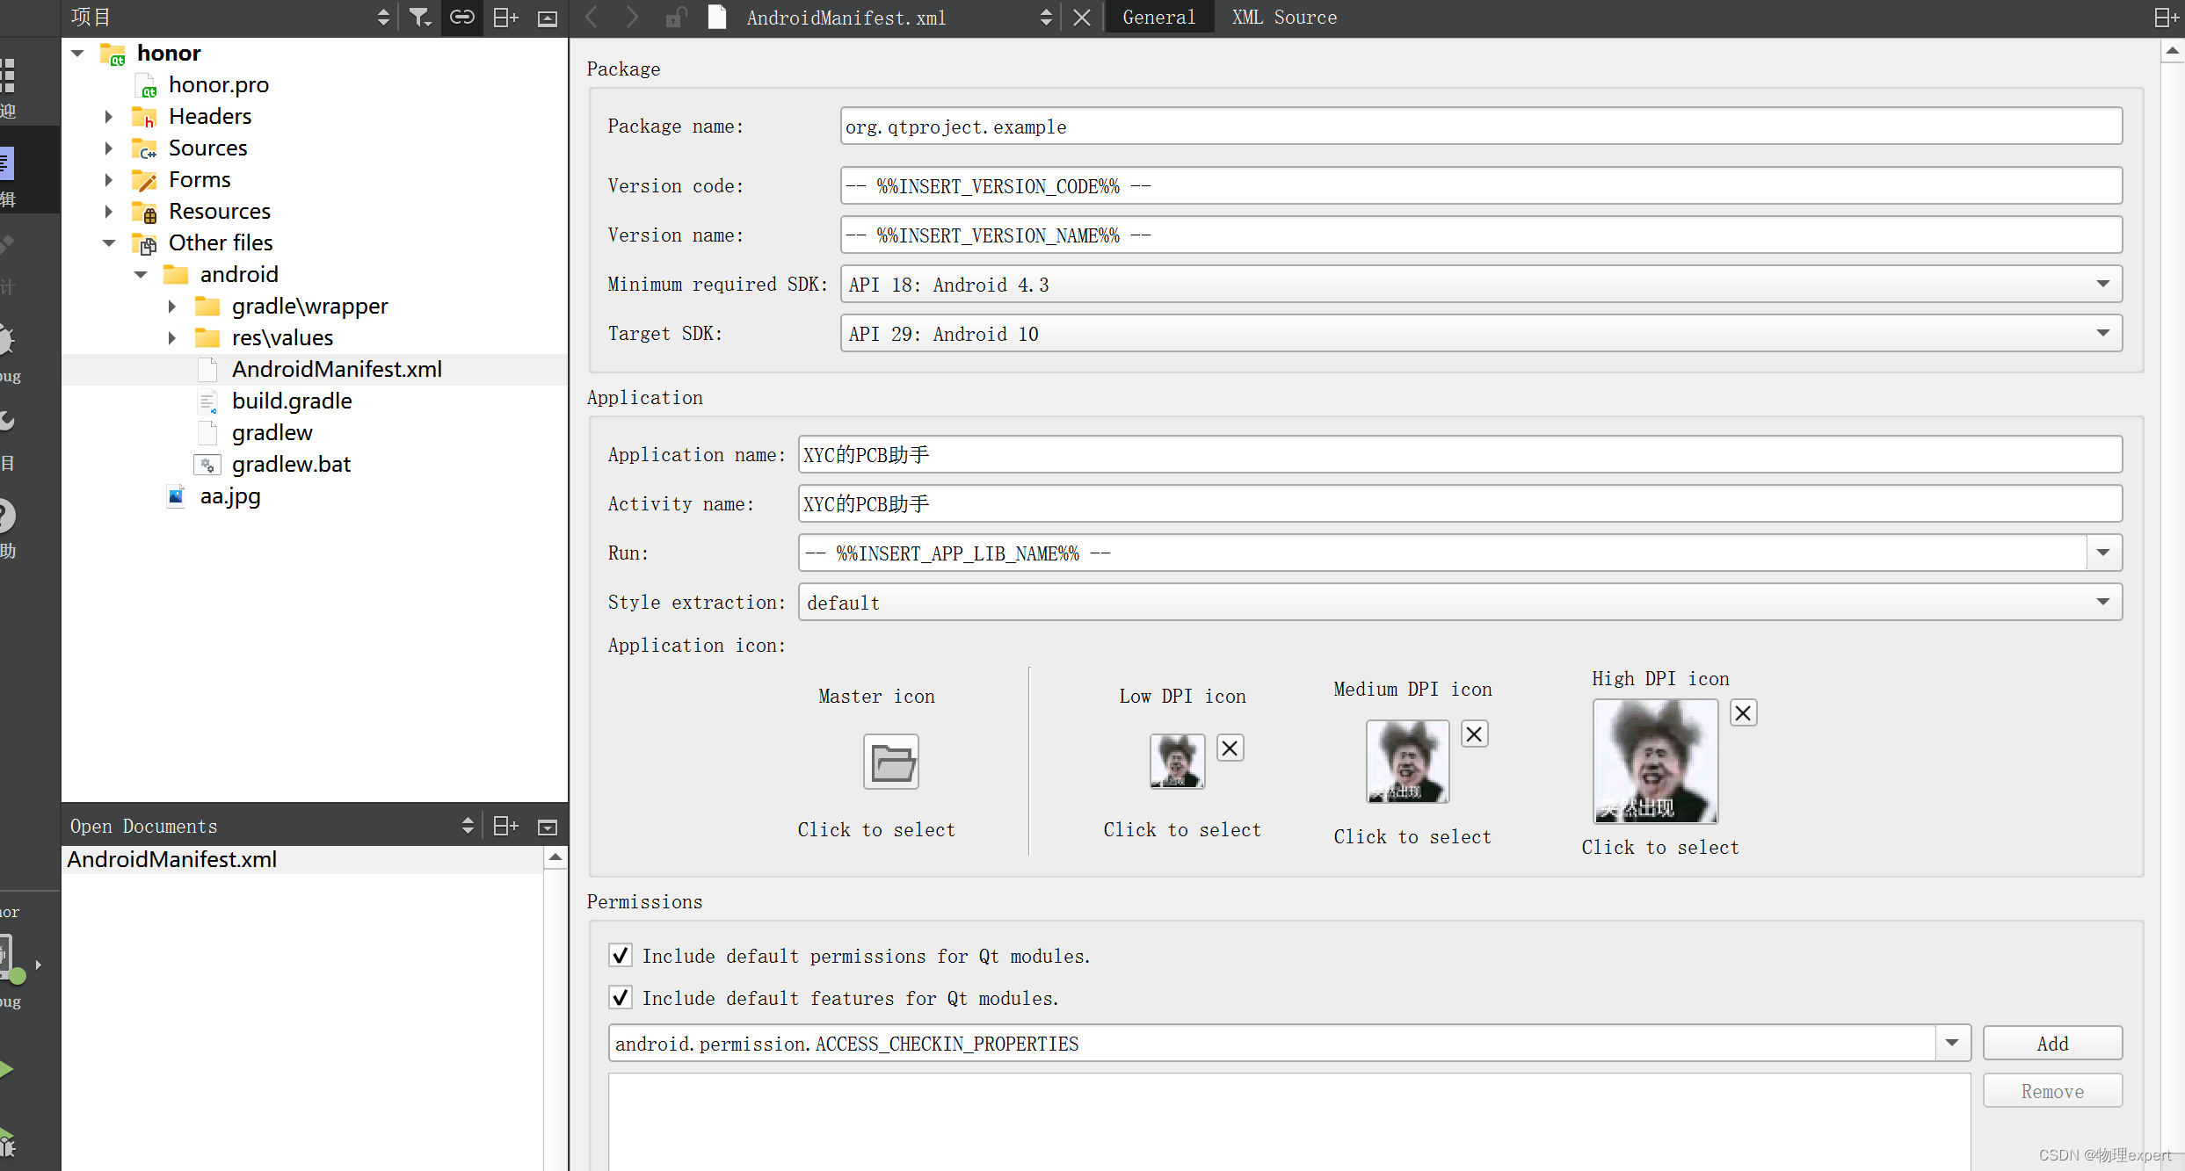Select gradlew file in the project tree
Image resolution: width=2185 pixels, height=1171 pixels.
(272, 432)
